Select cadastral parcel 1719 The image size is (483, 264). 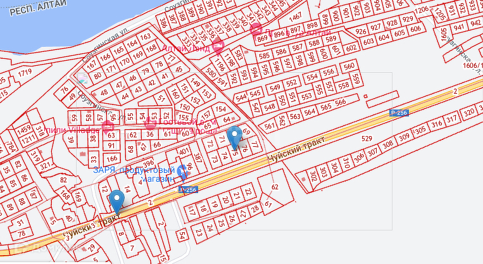pyautogui.click(x=25, y=73)
